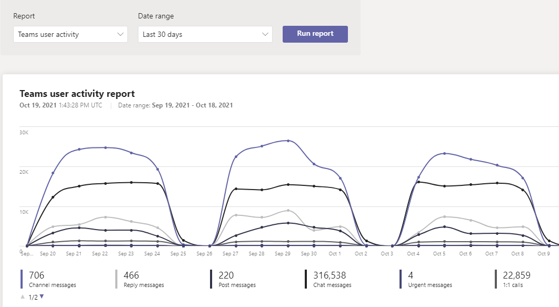The height and width of the screenshot is (307, 559).
Task: Toggle the Urgent messages legend series
Action: [426, 279]
